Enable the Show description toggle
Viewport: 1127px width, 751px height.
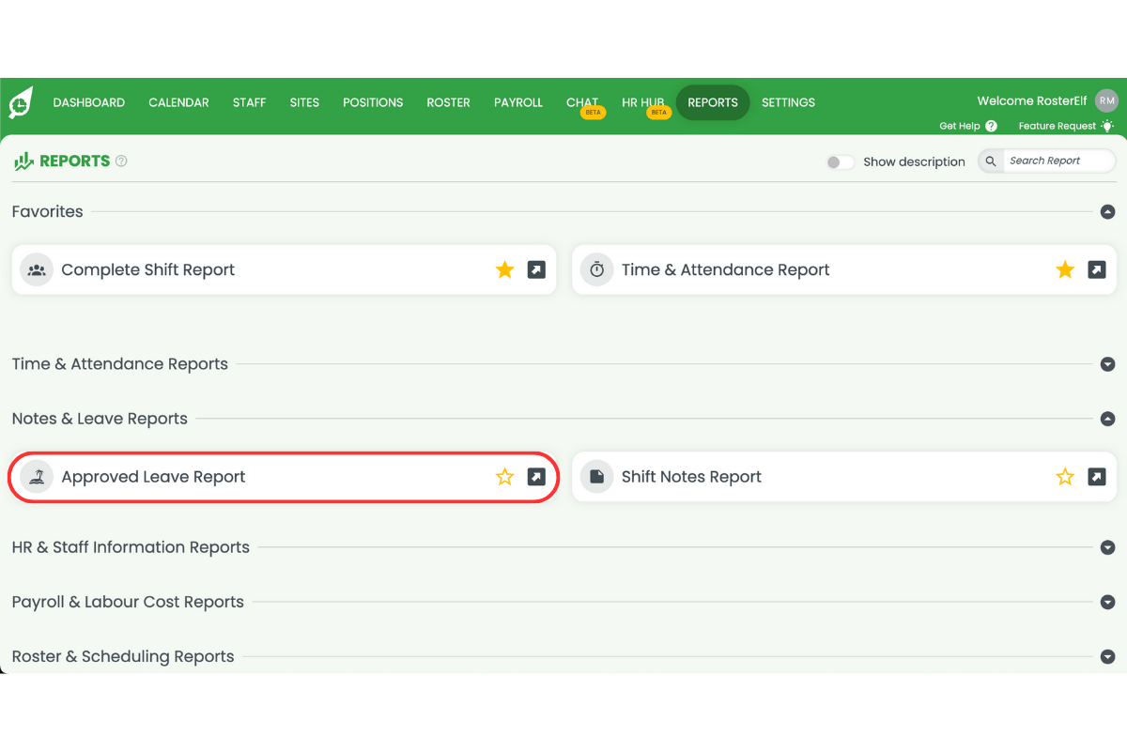[x=840, y=161]
